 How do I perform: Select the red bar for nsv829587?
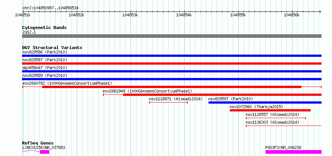point(172,64)
